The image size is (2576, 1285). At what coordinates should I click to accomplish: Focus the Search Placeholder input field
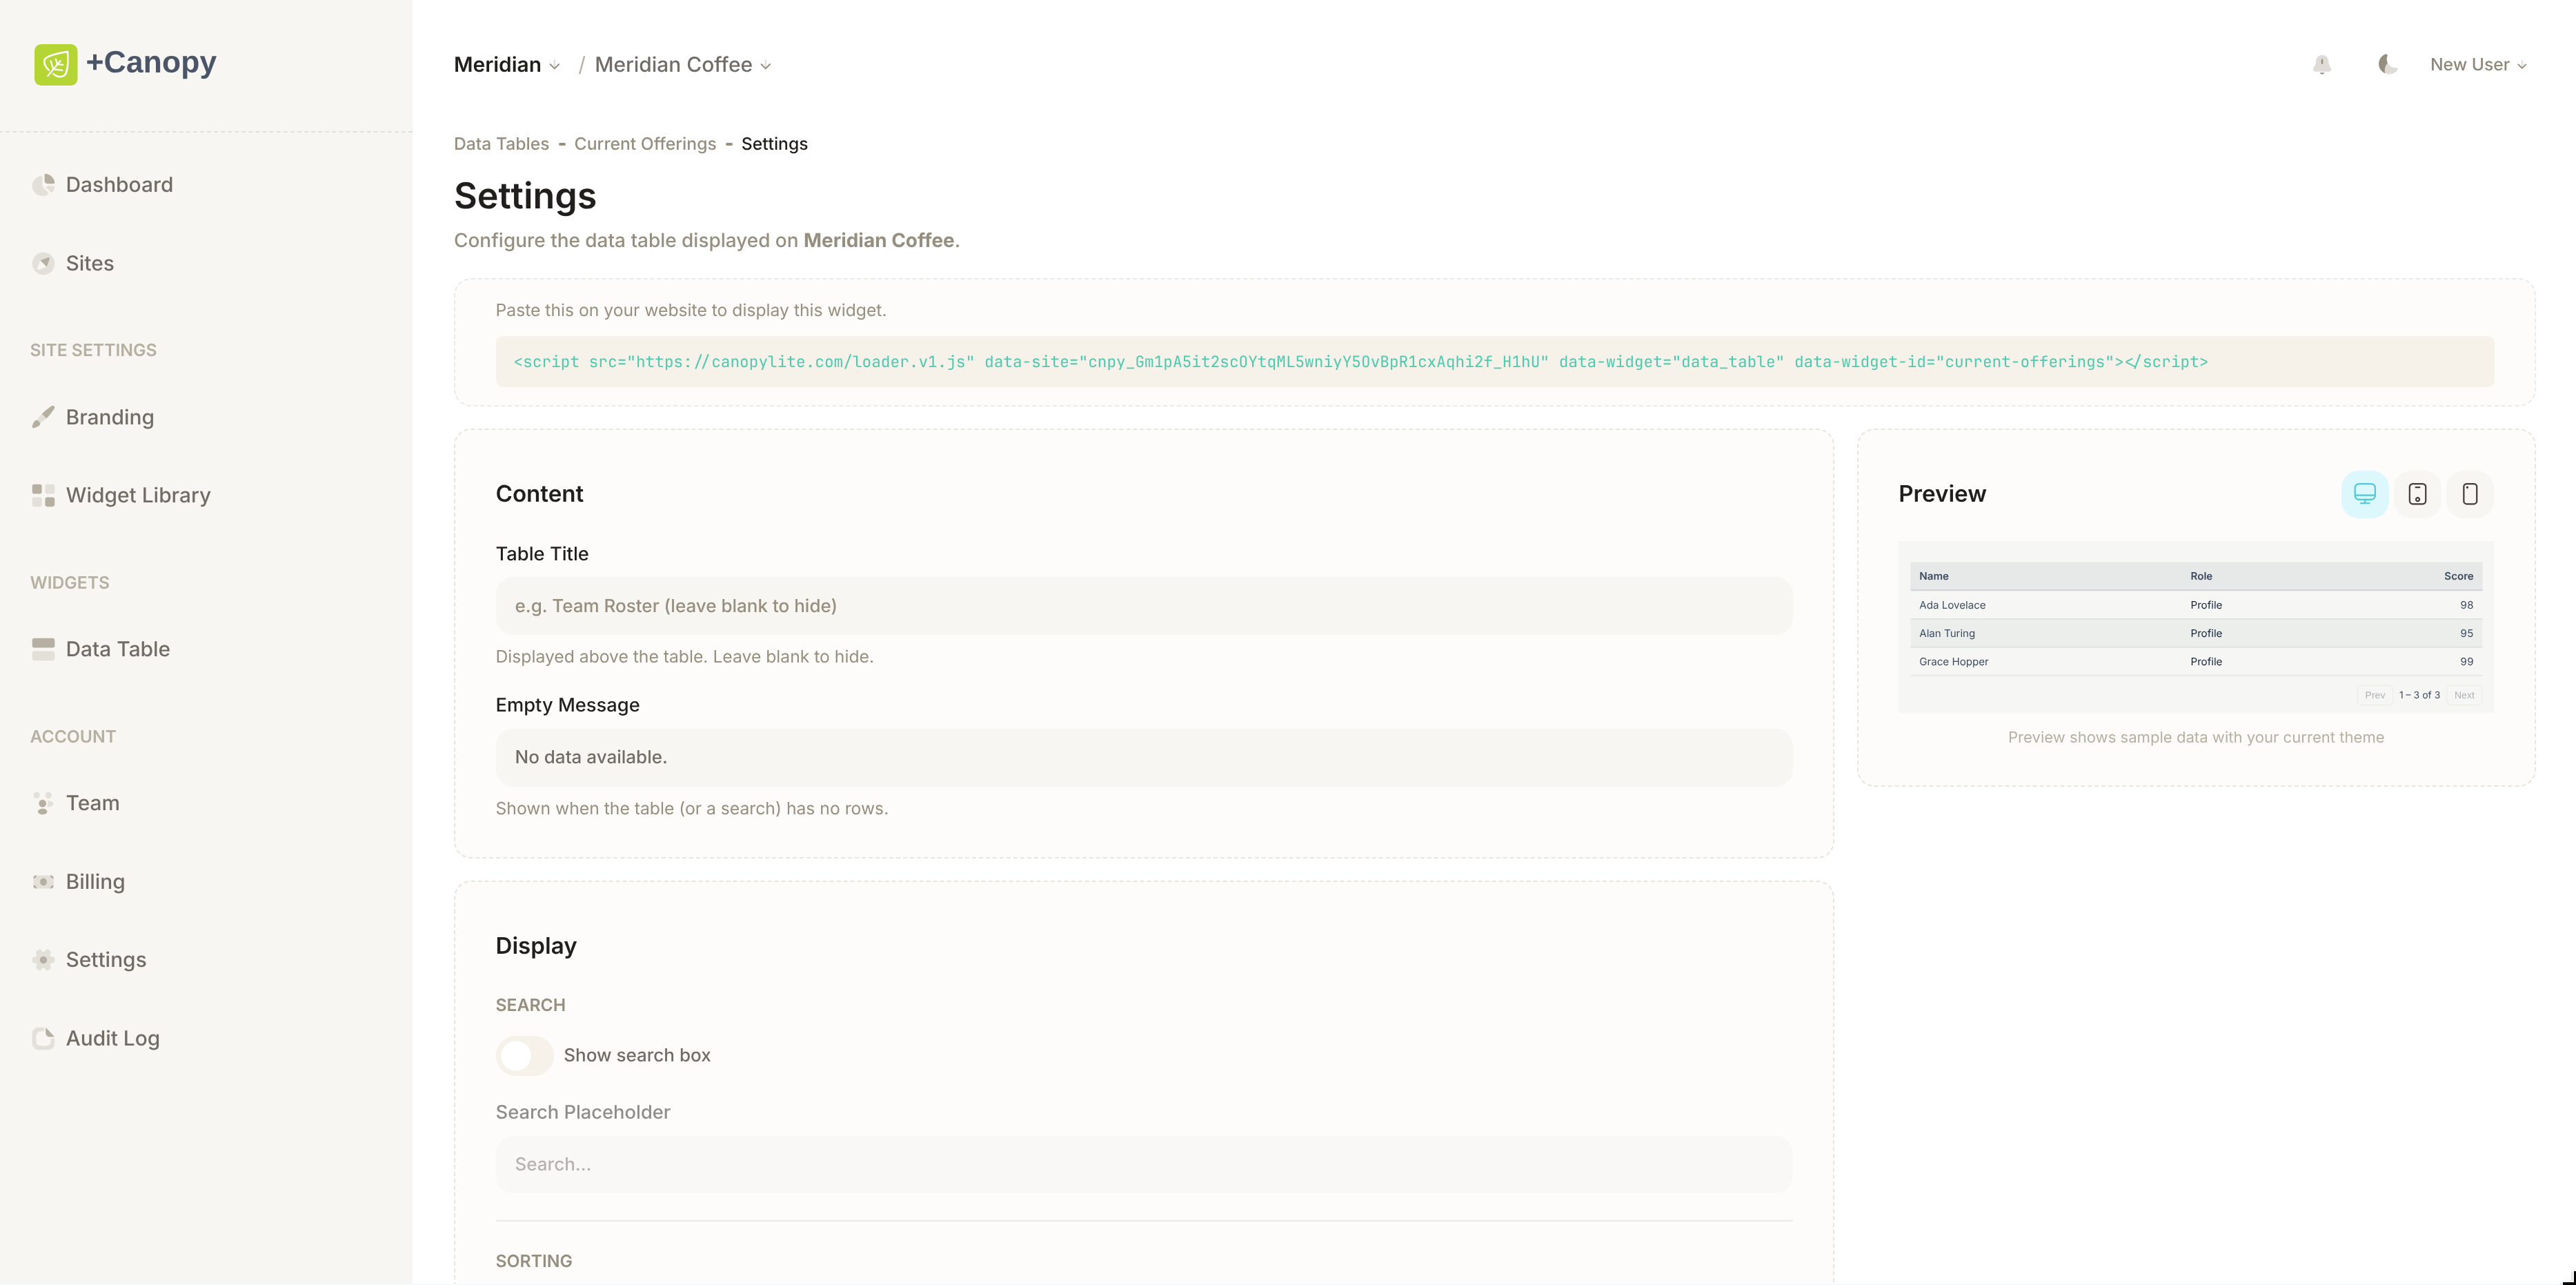pos(1144,1164)
